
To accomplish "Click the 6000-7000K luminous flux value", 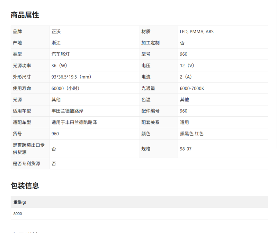I will (192, 88).
